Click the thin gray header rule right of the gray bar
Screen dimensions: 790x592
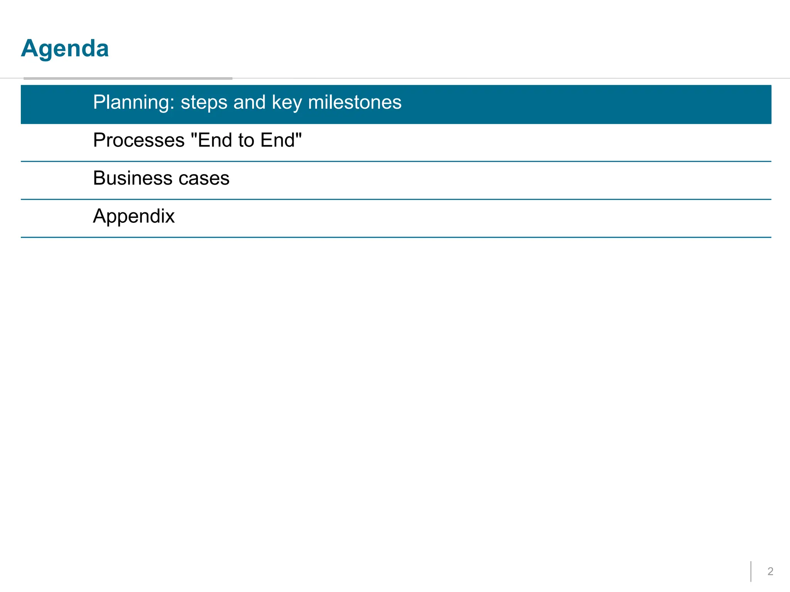[511, 78]
